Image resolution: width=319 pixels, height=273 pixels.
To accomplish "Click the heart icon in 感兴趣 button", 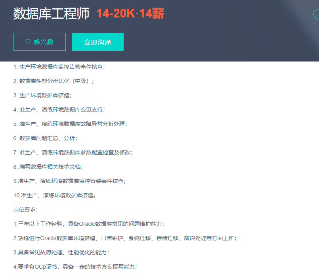I will click(28, 42).
